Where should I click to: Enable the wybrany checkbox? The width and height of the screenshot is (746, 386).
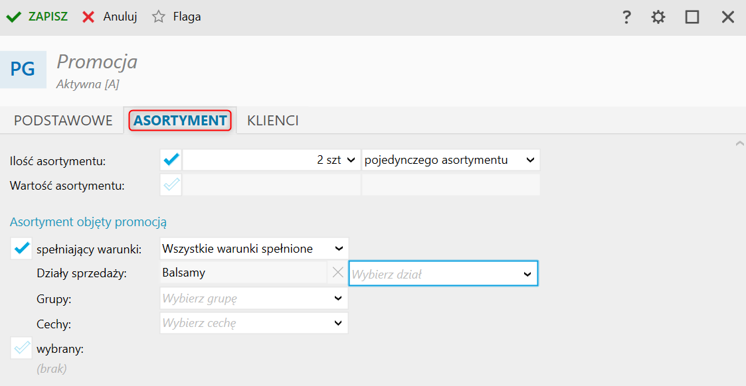[21, 348]
